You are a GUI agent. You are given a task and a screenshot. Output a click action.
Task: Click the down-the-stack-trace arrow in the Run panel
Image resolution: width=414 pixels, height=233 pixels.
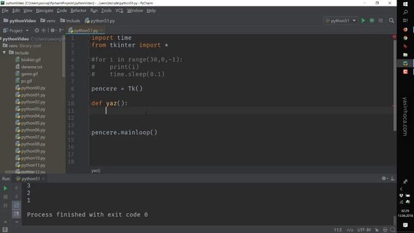point(16,197)
